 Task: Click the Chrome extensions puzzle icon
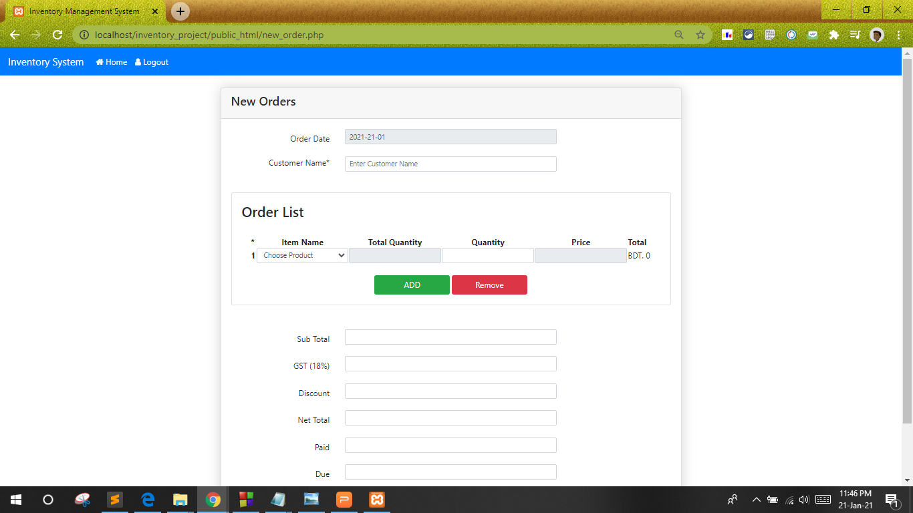[833, 35]
